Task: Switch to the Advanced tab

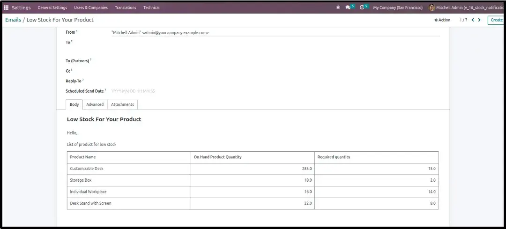Action: (x=95, y=104)
